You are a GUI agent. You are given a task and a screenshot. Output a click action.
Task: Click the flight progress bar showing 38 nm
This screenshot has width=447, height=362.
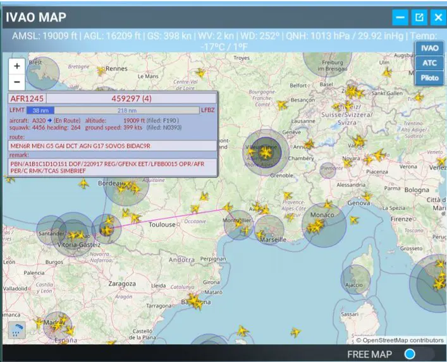[113, 110]
